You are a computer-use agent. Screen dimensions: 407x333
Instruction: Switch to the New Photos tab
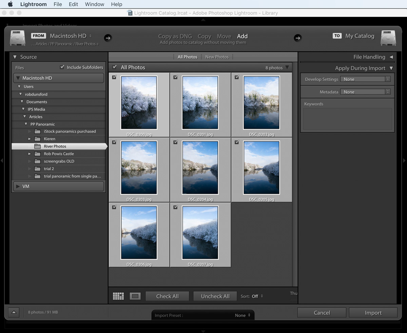point(217,57)
